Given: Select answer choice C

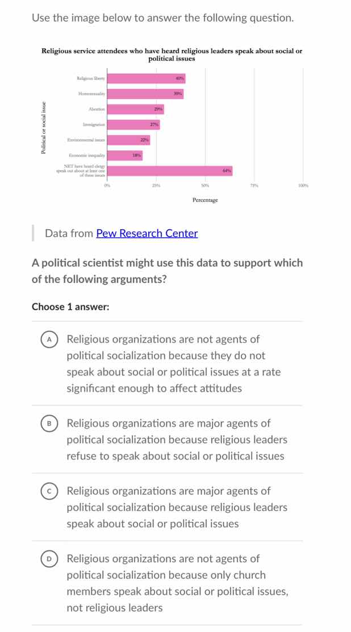Looking at the screenshot, I should click(x=50, y=491).
